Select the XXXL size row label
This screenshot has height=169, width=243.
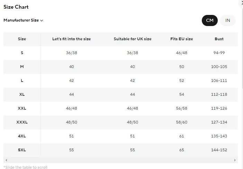22,122
